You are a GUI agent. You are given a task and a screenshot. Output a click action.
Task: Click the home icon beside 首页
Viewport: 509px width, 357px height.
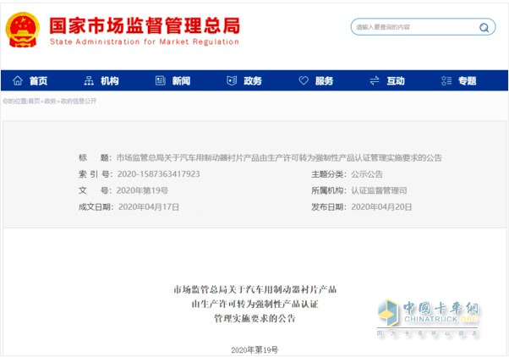pos(18,81)
